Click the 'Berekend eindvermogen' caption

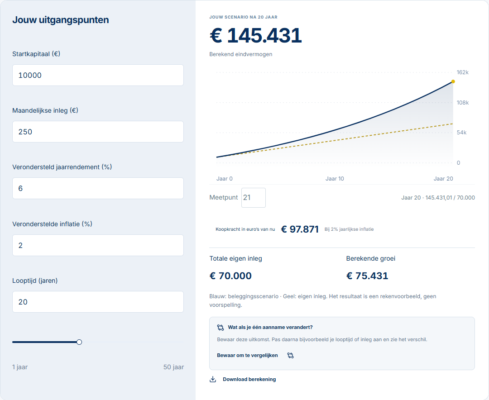(x=241, y=54)
